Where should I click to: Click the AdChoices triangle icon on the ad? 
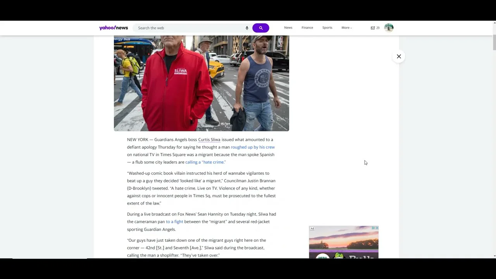pos(373,228)
